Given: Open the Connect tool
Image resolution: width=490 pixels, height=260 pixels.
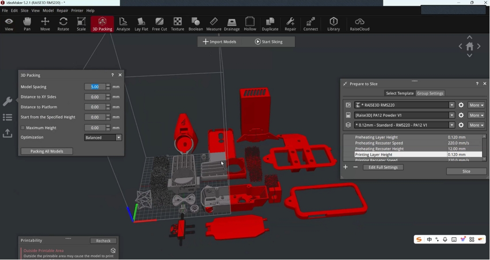Looking at the screenshot, I should coord(310,24).
